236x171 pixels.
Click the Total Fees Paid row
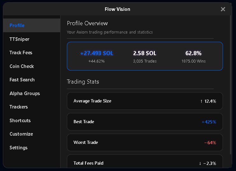coord(145,162)
